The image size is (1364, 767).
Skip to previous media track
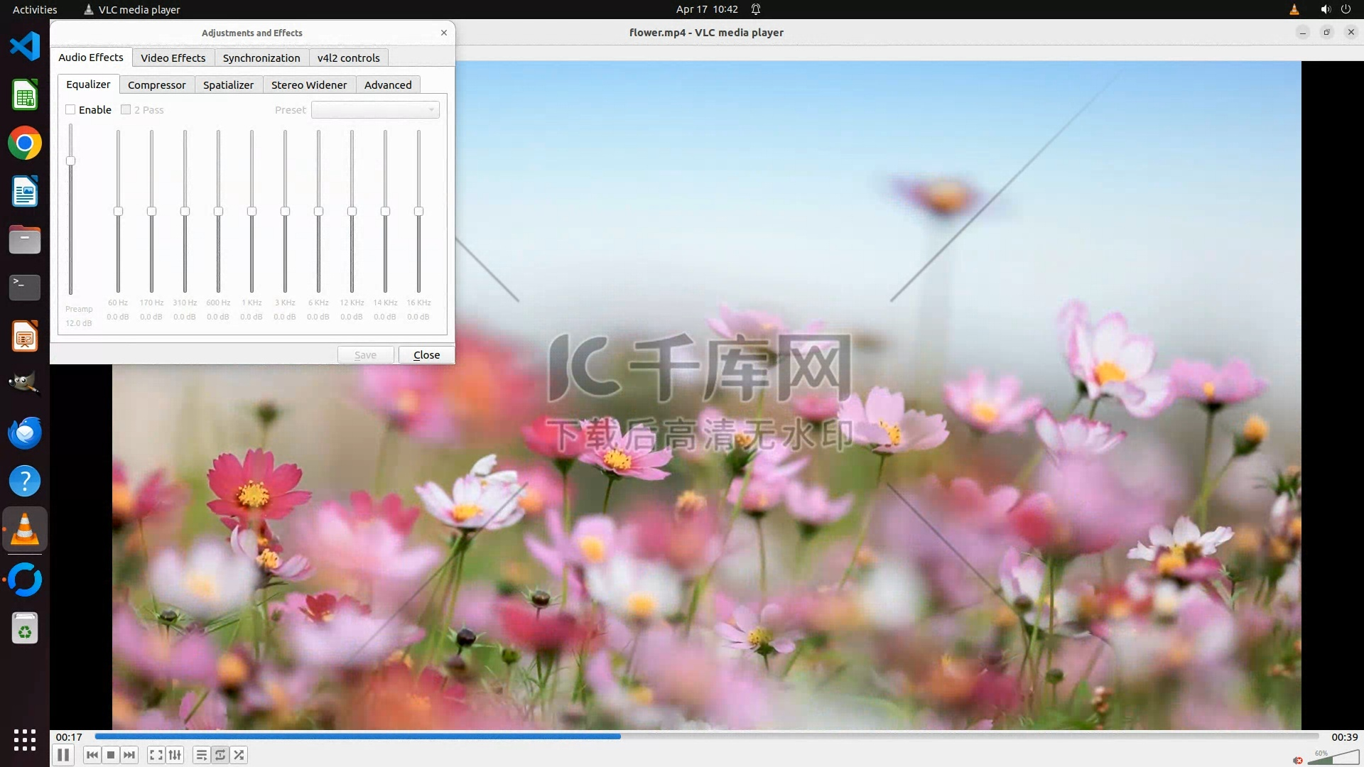tap(92, 755)
